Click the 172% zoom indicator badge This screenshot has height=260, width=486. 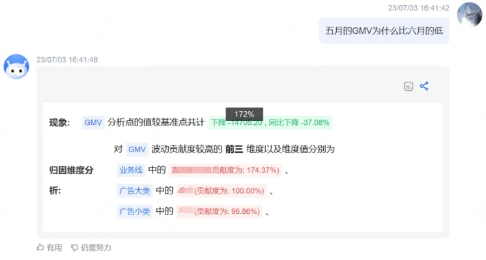point(244,113)
